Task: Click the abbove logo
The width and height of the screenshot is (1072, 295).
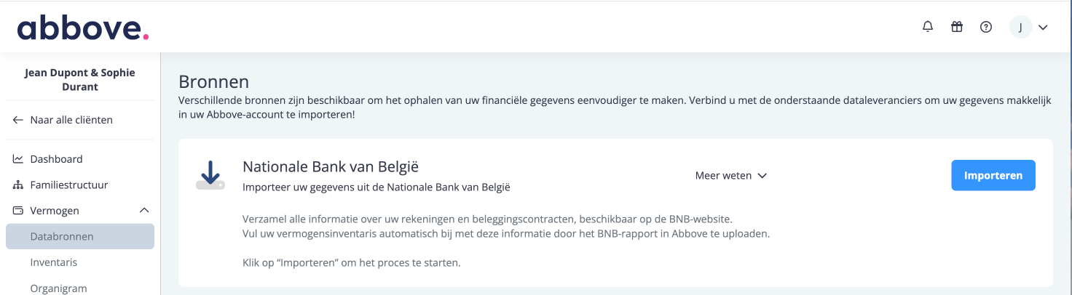Action: click(x=83, y=28)
